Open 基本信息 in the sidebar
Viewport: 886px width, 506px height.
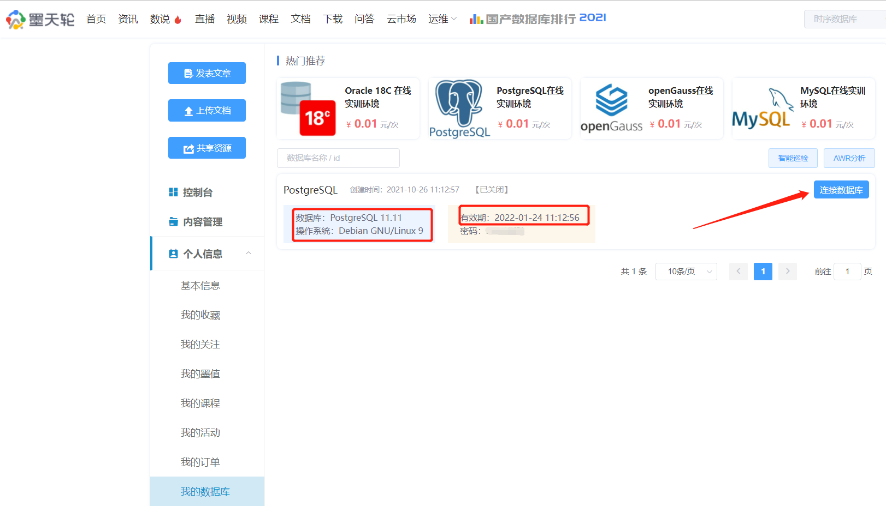pos(200,285)
